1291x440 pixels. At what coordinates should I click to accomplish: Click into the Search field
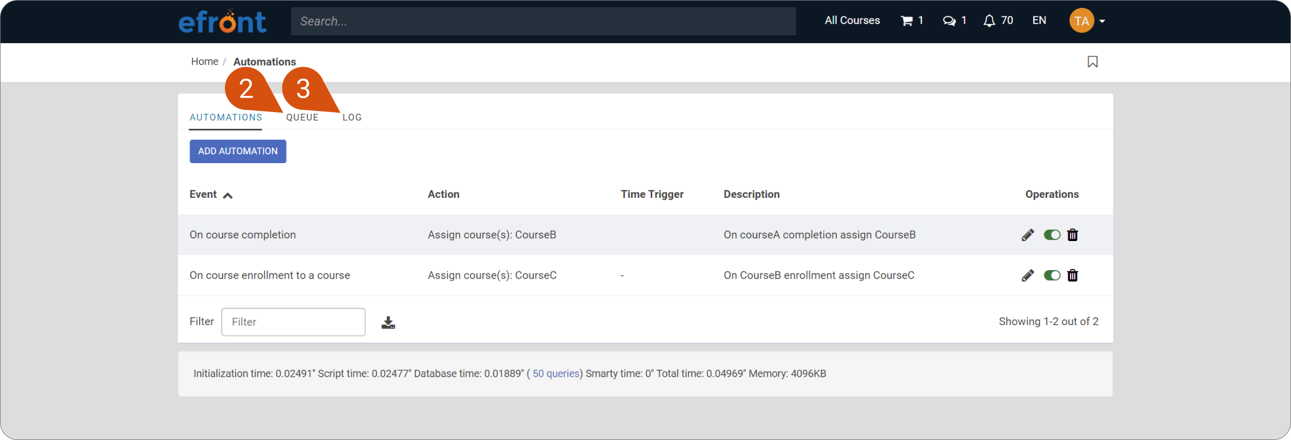point(543,21)
